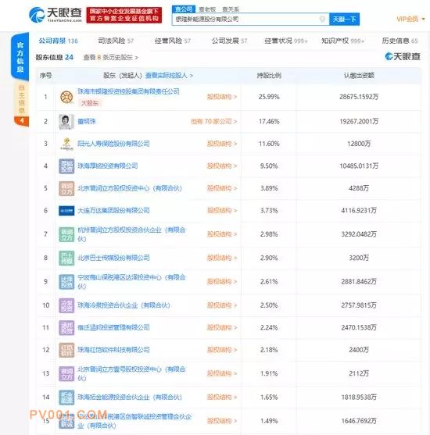The height and width of the screenshot is (435, 430).
Task: Switch to 公司背景 tab
Action: coord(58,41)
